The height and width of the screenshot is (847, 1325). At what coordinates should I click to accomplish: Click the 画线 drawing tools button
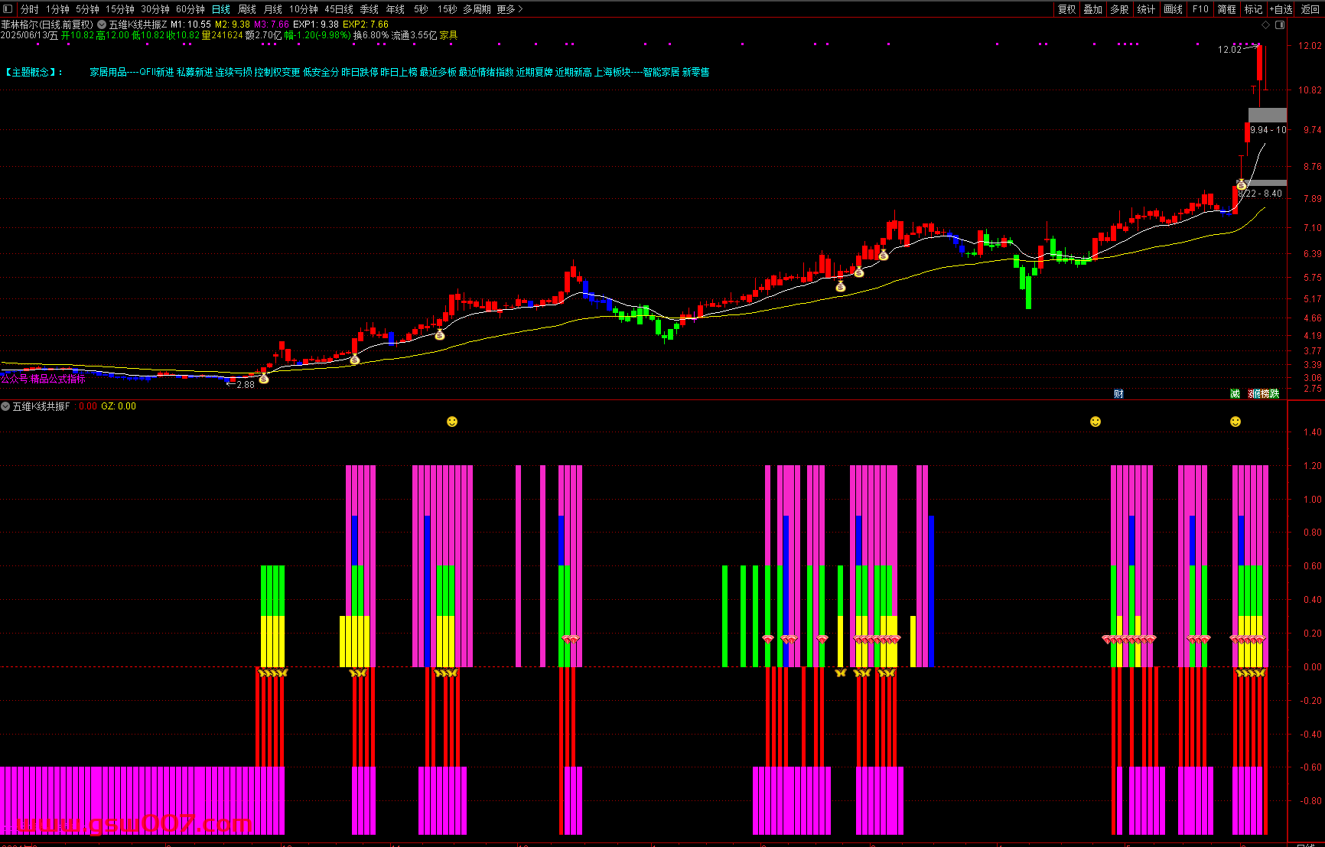(x=1173, y=9)
